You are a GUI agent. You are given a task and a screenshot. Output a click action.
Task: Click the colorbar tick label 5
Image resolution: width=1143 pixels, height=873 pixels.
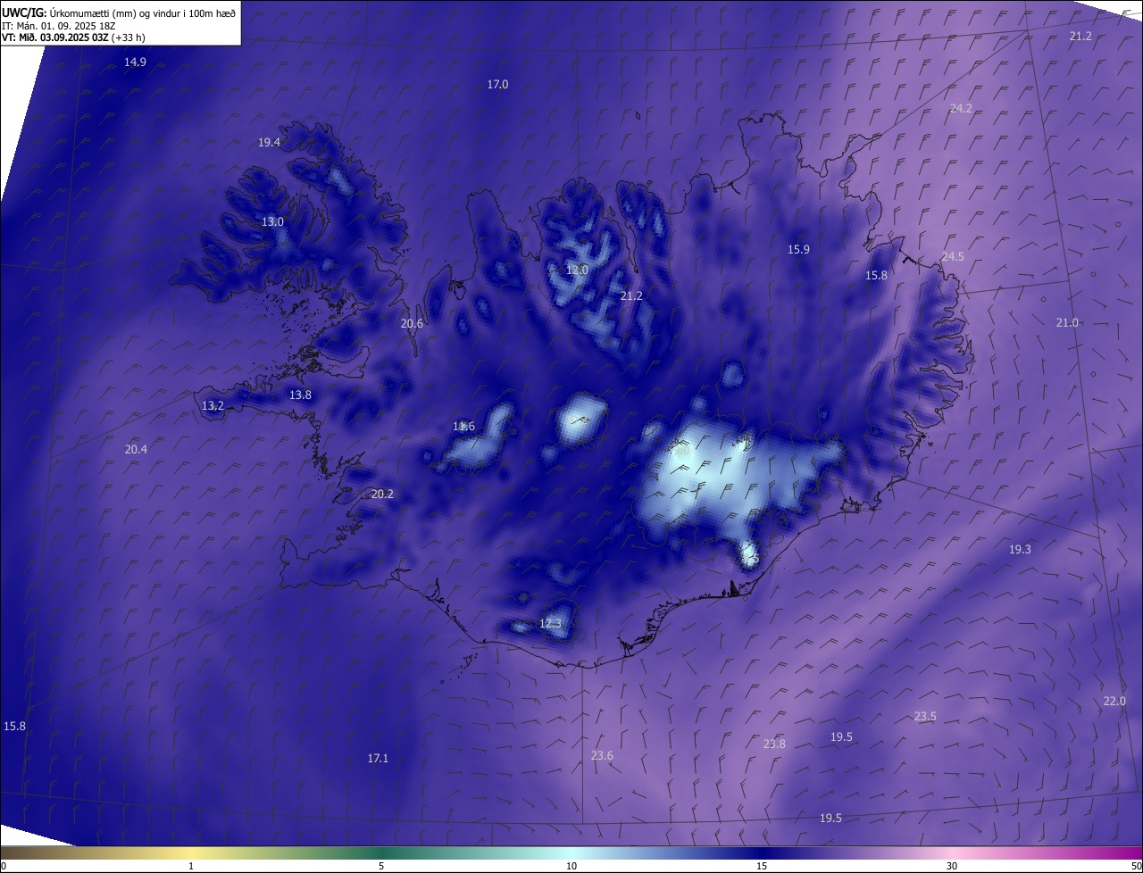(x=381, y=866)
